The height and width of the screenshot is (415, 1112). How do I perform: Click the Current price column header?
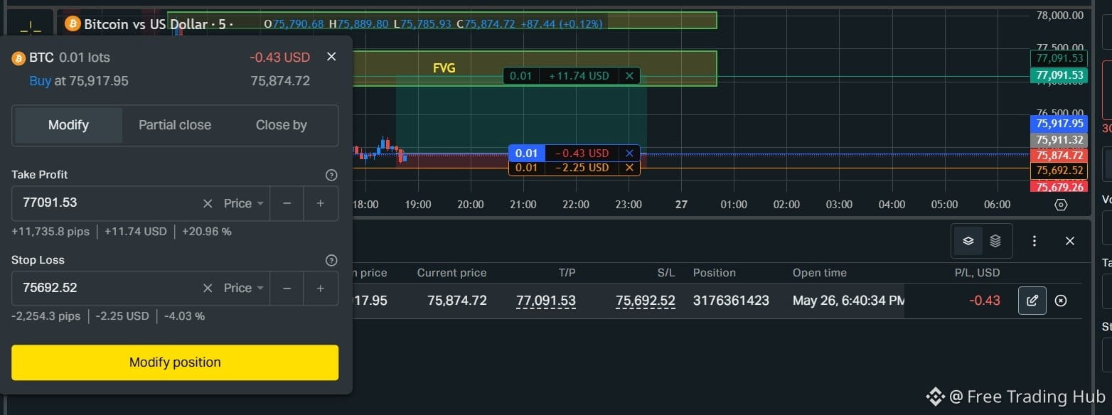(451, 273)
